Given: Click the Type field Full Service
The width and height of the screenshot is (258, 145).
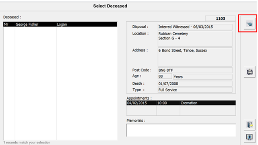Looking at the screenshot, I should click(x=195, y=90).
